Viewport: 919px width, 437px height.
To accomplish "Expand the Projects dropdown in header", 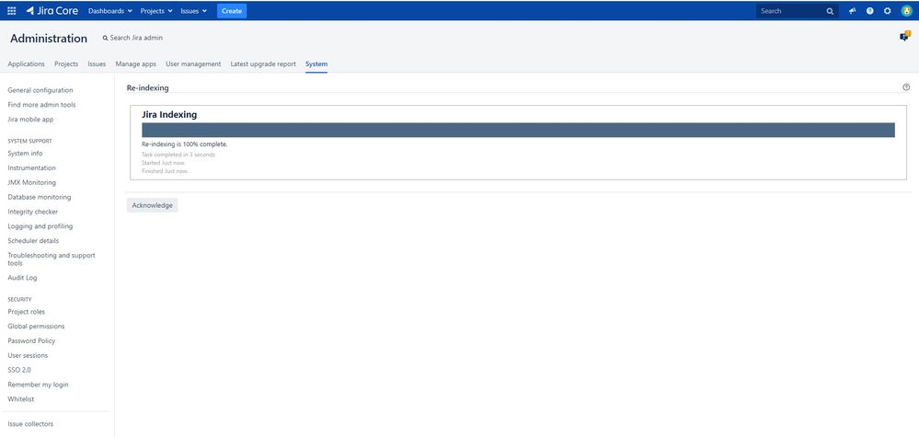I will (156, 11).
